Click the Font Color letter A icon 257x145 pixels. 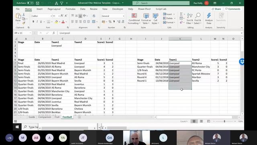(x=63, y=21)
